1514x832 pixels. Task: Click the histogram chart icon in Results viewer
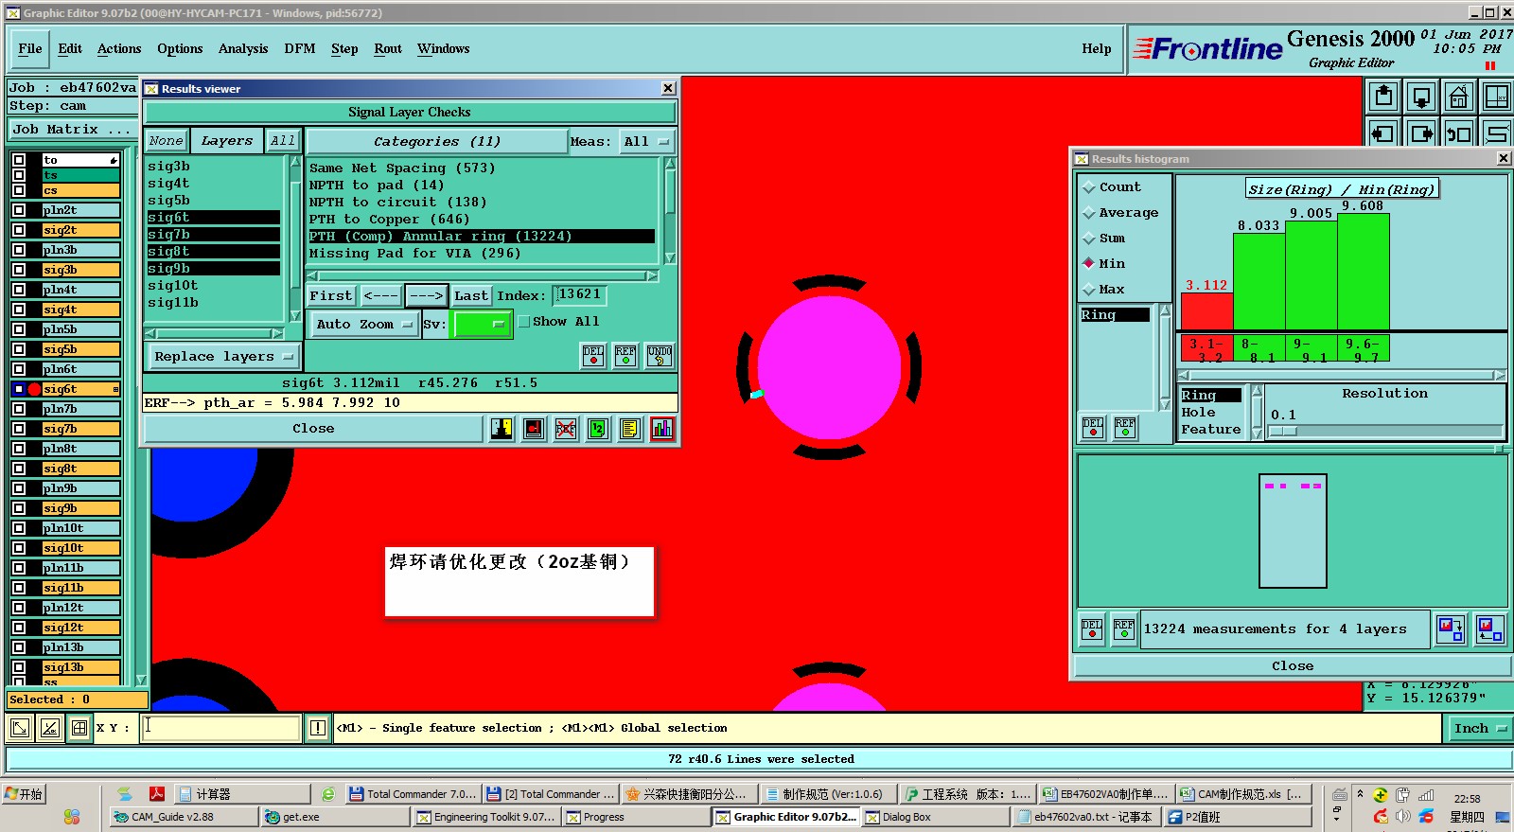[x=662, y=429]
